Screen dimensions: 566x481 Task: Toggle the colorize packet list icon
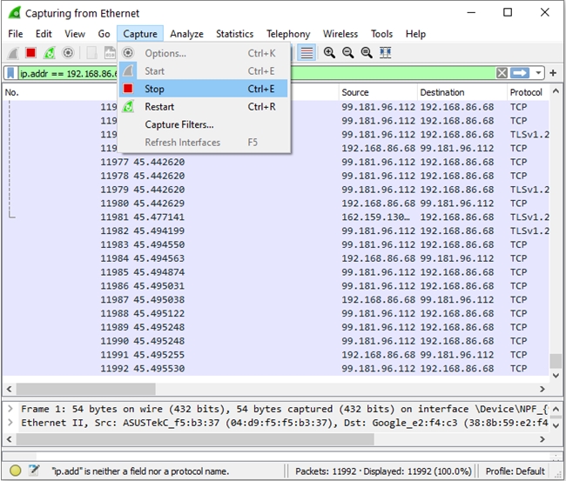pyautogui.click(x=307, y=53)
